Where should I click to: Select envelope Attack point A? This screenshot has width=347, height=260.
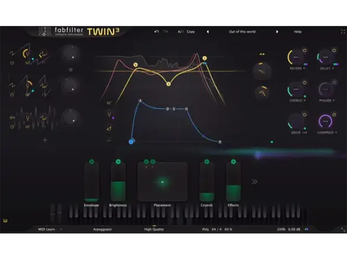click(x=140, y=101)
